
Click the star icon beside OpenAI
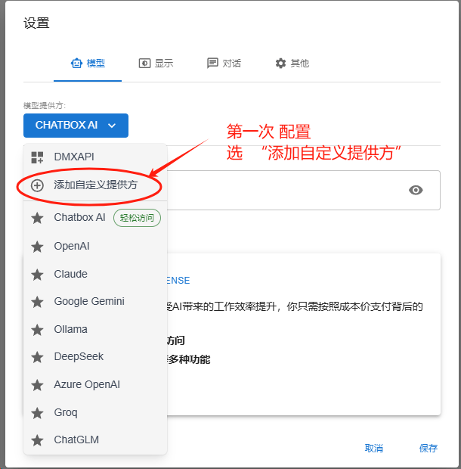point(37,247)
